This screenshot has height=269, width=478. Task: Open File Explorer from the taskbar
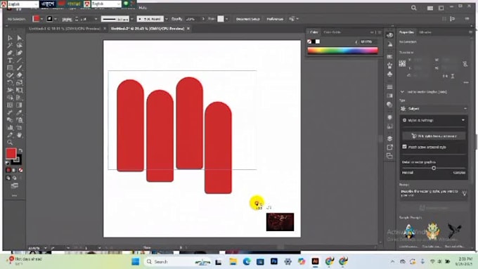pos(233,261)
